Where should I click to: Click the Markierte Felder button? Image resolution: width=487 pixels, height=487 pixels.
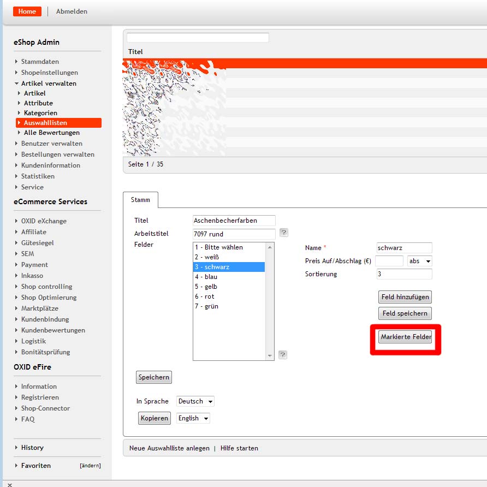(405, 337)
